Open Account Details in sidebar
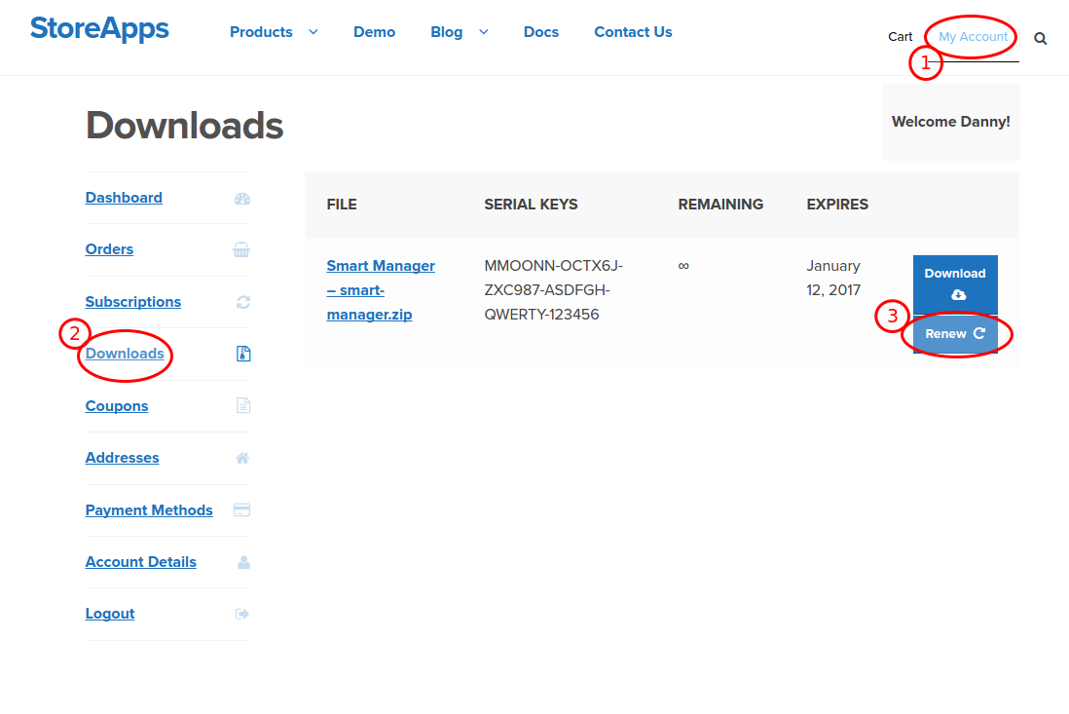The height and width of the screenshot is (714, 1069). 140,563
